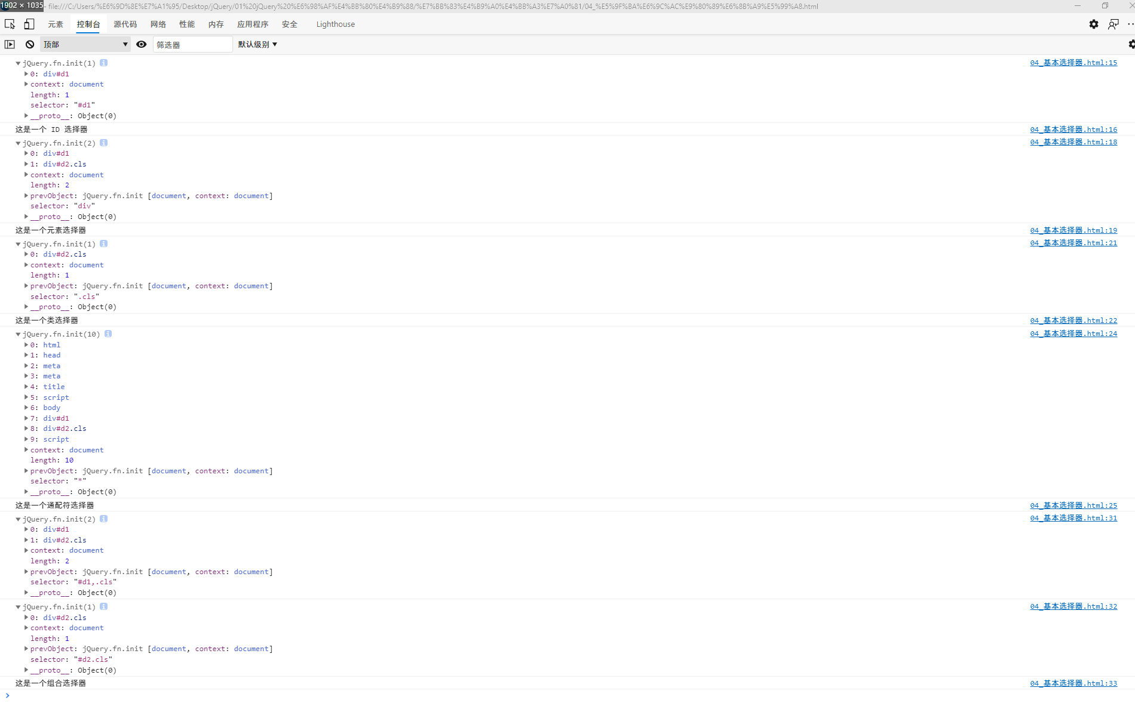
Task: Click info icon beside html:18 jQuery.fn.init(2)
Action: (103, 143)
